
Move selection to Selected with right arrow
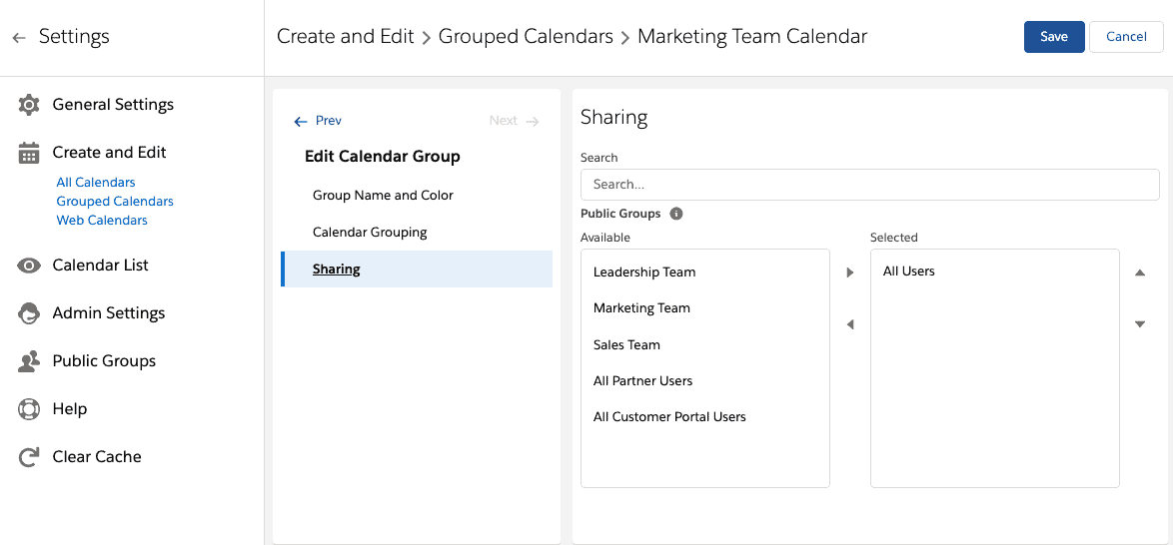tap(850, 272)
